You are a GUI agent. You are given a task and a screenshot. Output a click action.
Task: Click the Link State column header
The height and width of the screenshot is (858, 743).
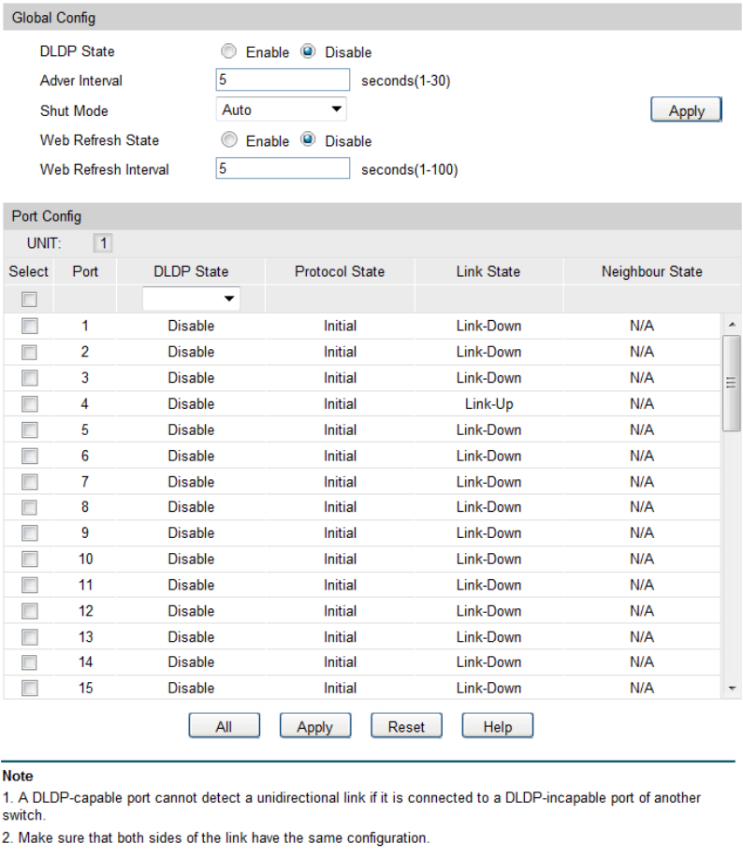tap(488, 271)
